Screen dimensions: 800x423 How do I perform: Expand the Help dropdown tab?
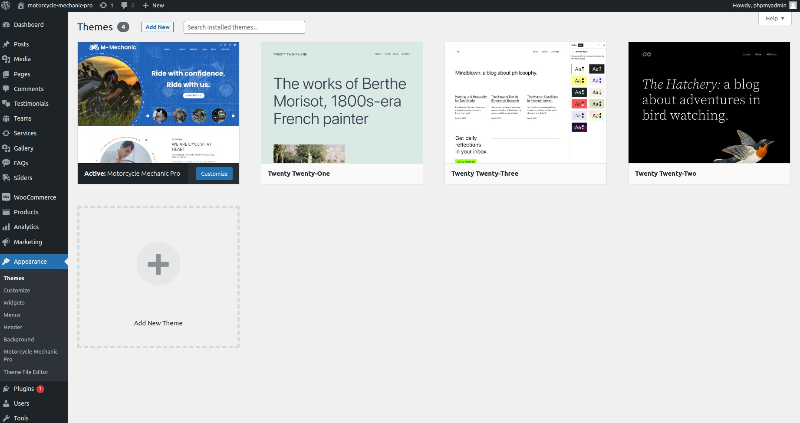[x=775, y=19]
